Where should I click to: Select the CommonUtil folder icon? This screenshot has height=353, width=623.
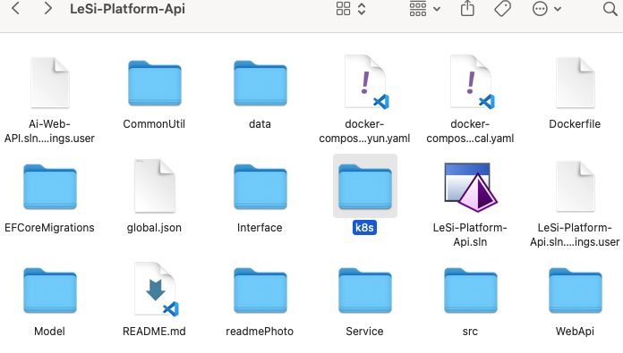(x=155, y=83)
